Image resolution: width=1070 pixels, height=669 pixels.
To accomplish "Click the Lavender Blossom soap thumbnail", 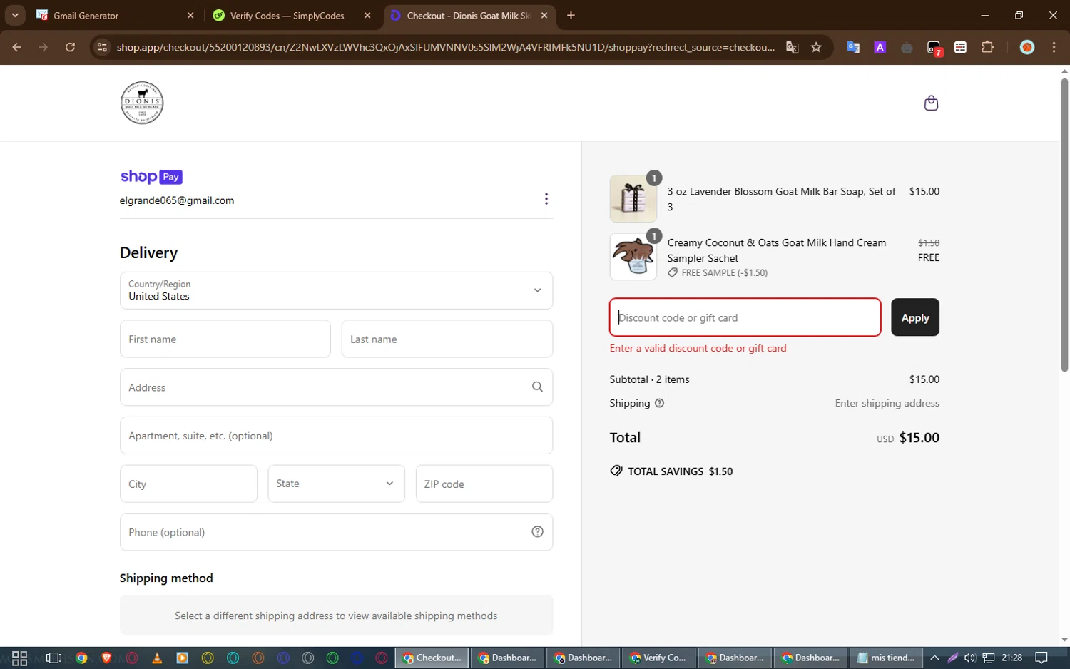I will pos(633,198).
